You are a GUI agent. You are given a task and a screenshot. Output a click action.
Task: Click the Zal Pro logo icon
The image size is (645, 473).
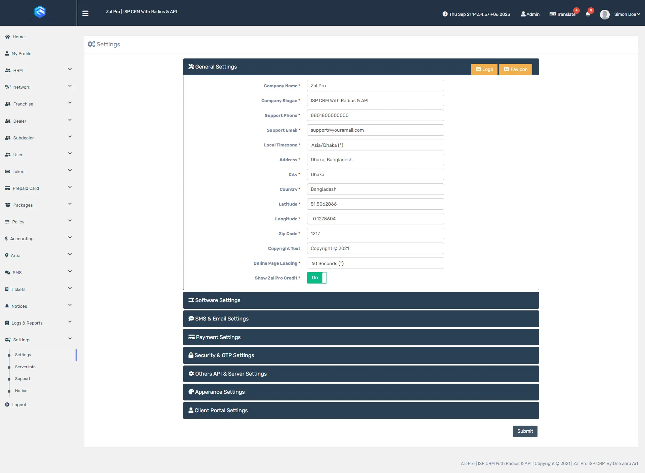pos(40,12)
